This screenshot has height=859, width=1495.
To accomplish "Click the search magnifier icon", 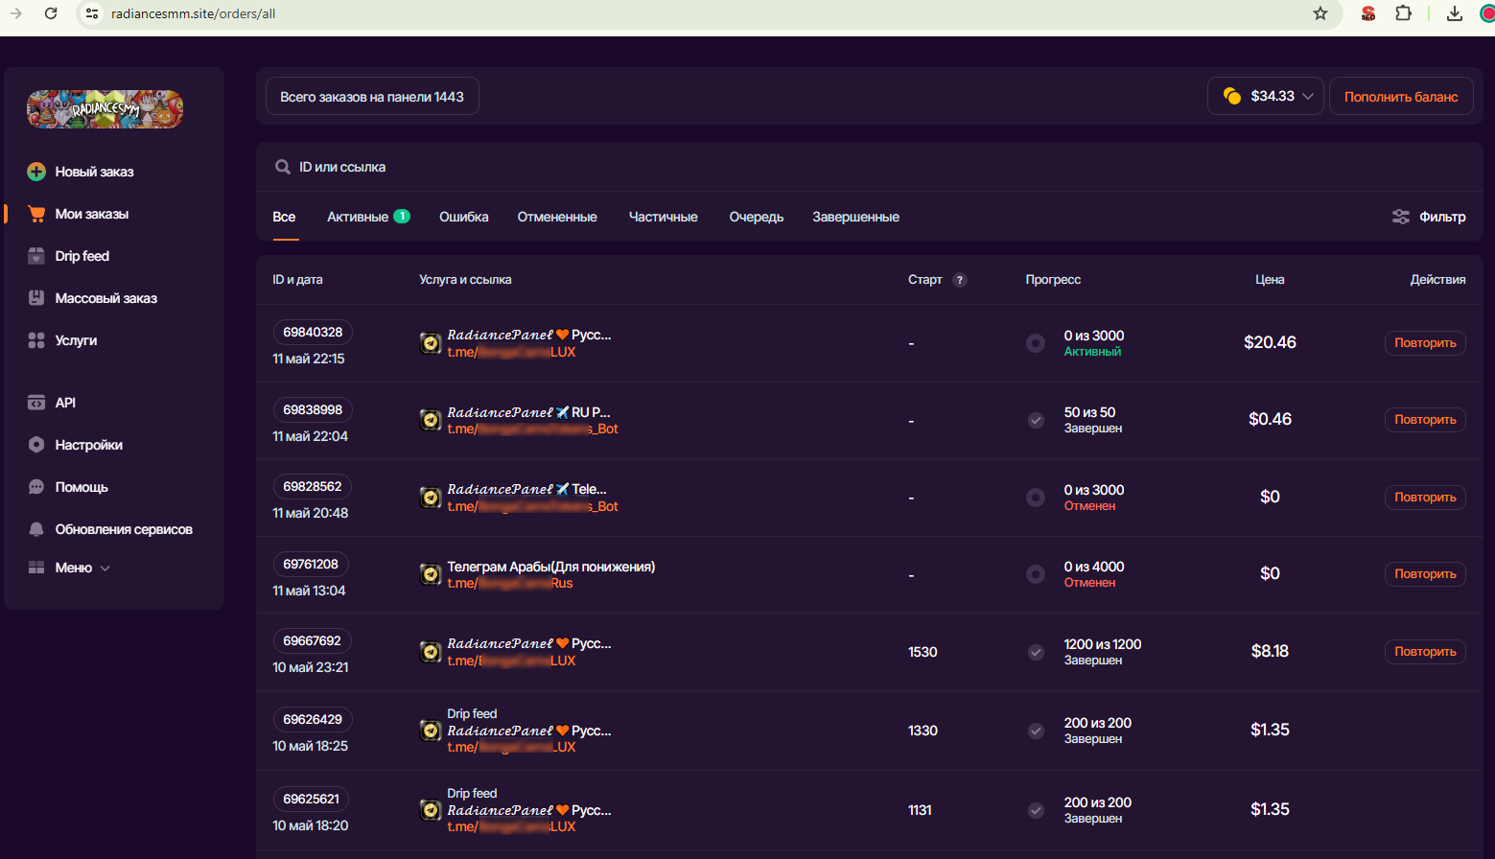I will pos(283,167).
